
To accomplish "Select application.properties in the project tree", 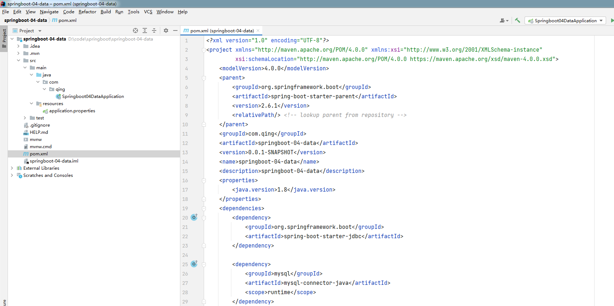I will pyautogui.click(x=72, y=111).
